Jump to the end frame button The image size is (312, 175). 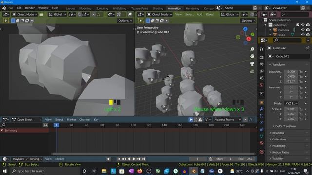144,159
